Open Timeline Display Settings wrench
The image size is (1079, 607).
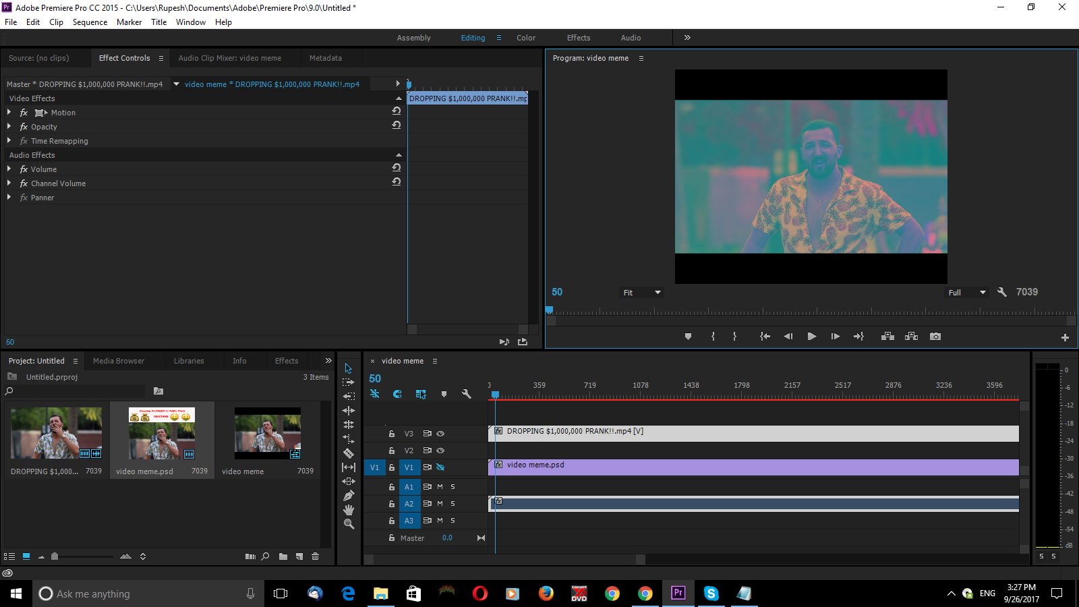[466, 394]
